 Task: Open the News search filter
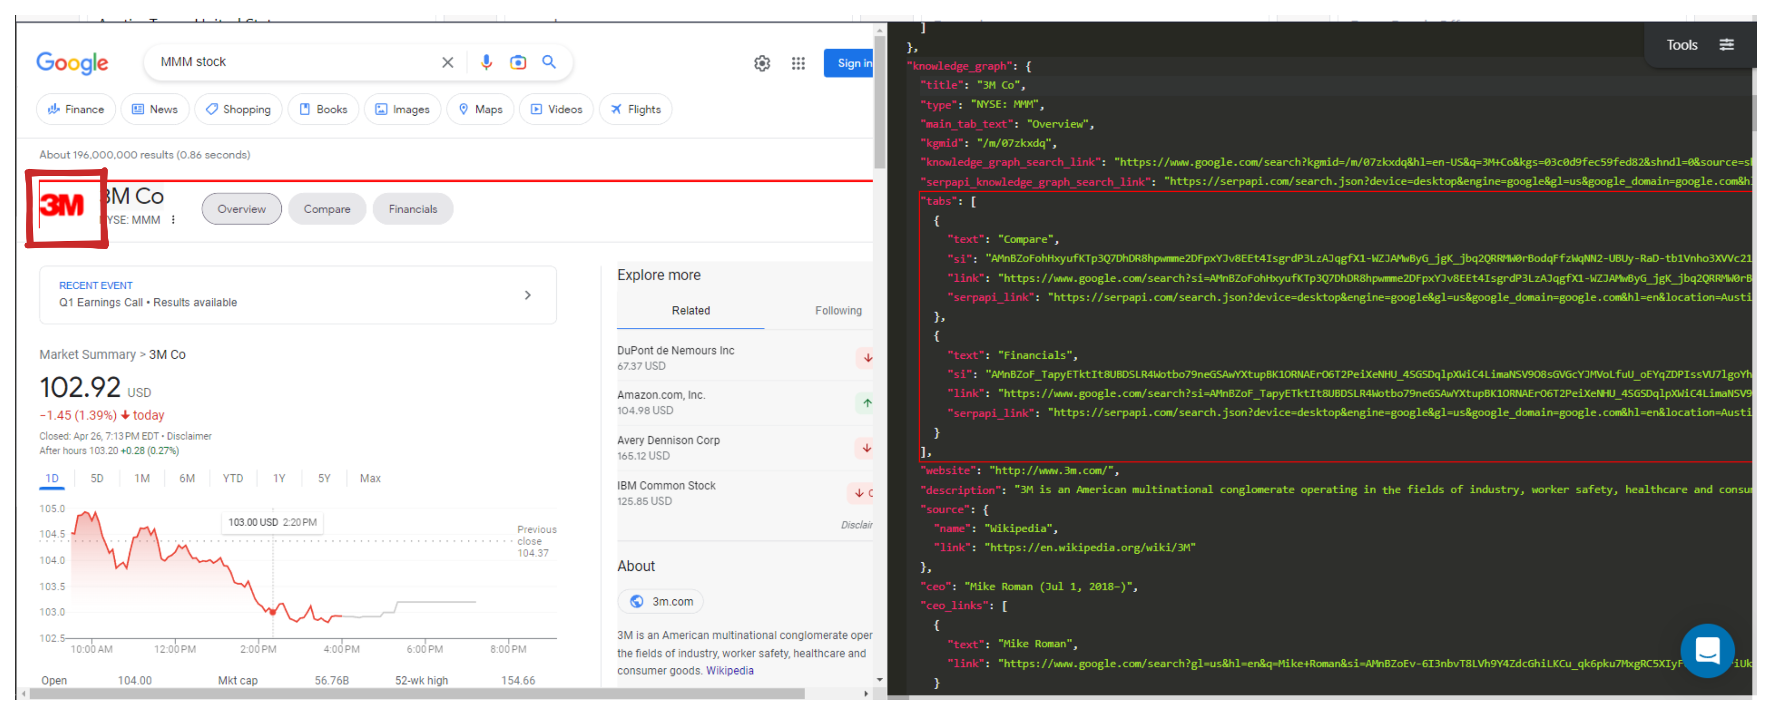click(155, 109)
